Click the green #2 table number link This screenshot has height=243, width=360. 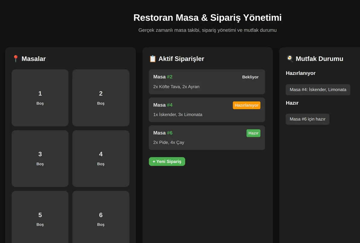point(170,77)
